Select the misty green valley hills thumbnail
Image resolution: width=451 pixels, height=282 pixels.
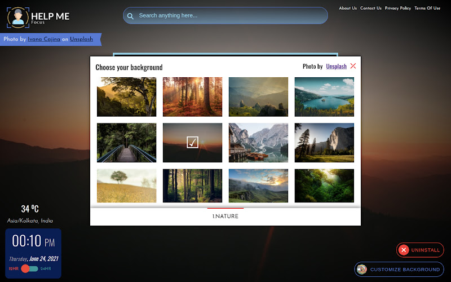(x=258, y=96)
